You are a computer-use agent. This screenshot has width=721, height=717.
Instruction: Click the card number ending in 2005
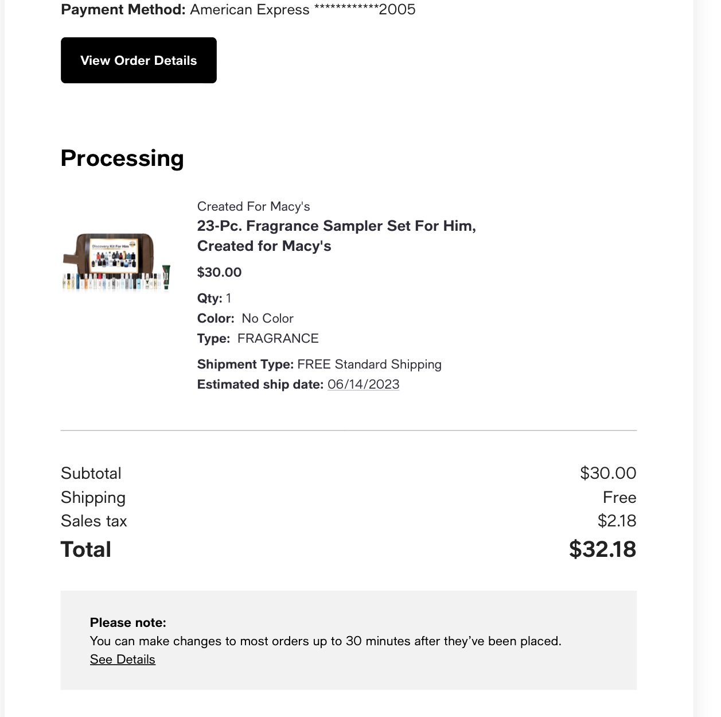coord(365,10)
